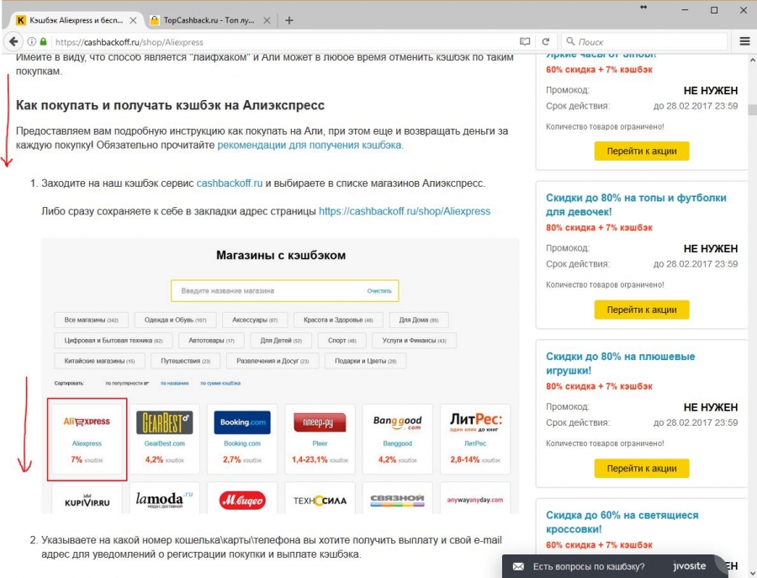Choose Цифровая и Бытовая техника category
Image resolution: width=757 pixels, height=578 pixels.
(x=114, y=341)
